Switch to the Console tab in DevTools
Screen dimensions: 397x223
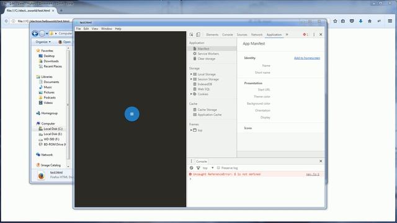point(228,35)
